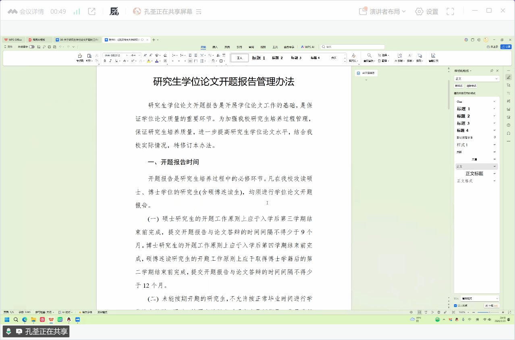The width and height of the screenshot is (515, 340).
Task: Pin the Styles and Formatting panel
Action: pos(492,71)
